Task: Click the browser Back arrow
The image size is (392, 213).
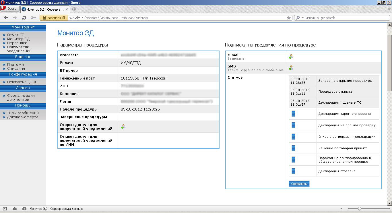Action: click(x=6, y=18)
